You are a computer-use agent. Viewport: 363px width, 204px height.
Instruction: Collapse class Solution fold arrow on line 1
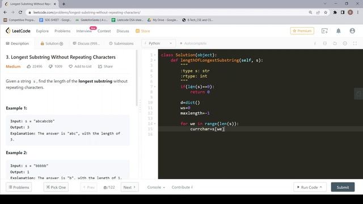(155, 55)
